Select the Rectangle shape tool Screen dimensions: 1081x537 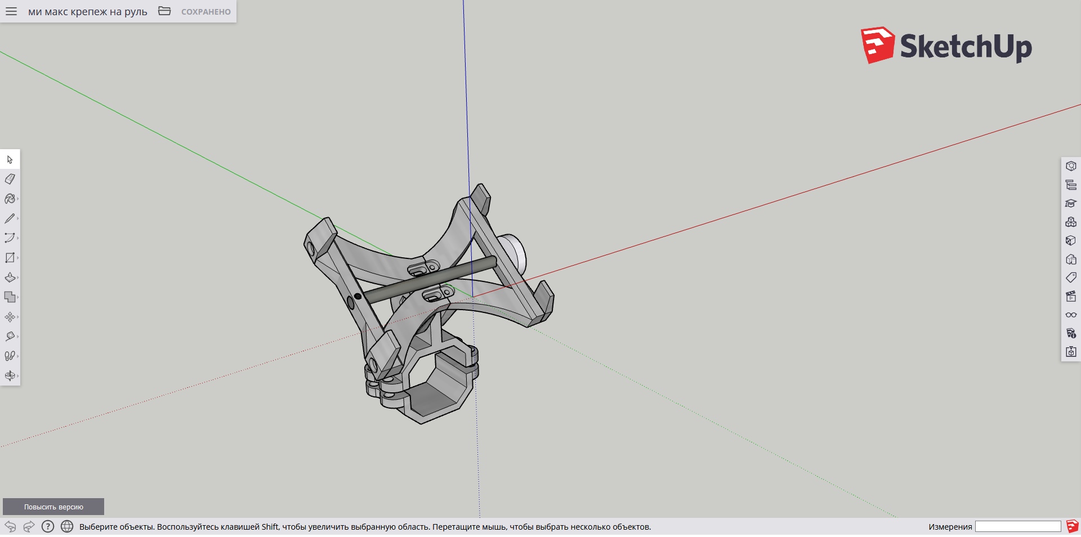[x=10, y=258]
